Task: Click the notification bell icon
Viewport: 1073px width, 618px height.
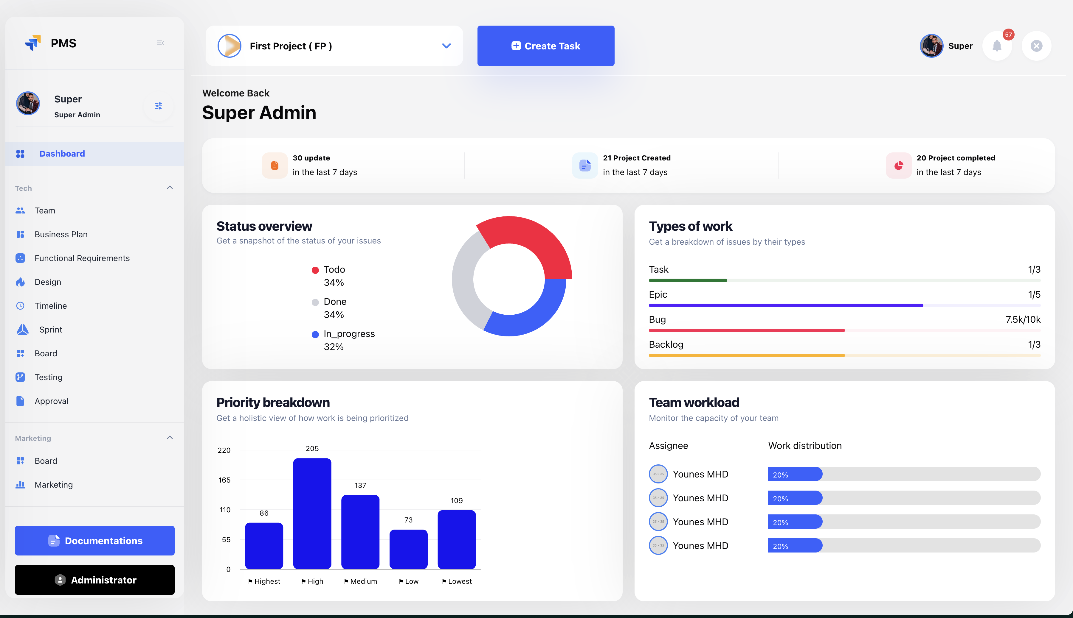Action: click(996, 46)
